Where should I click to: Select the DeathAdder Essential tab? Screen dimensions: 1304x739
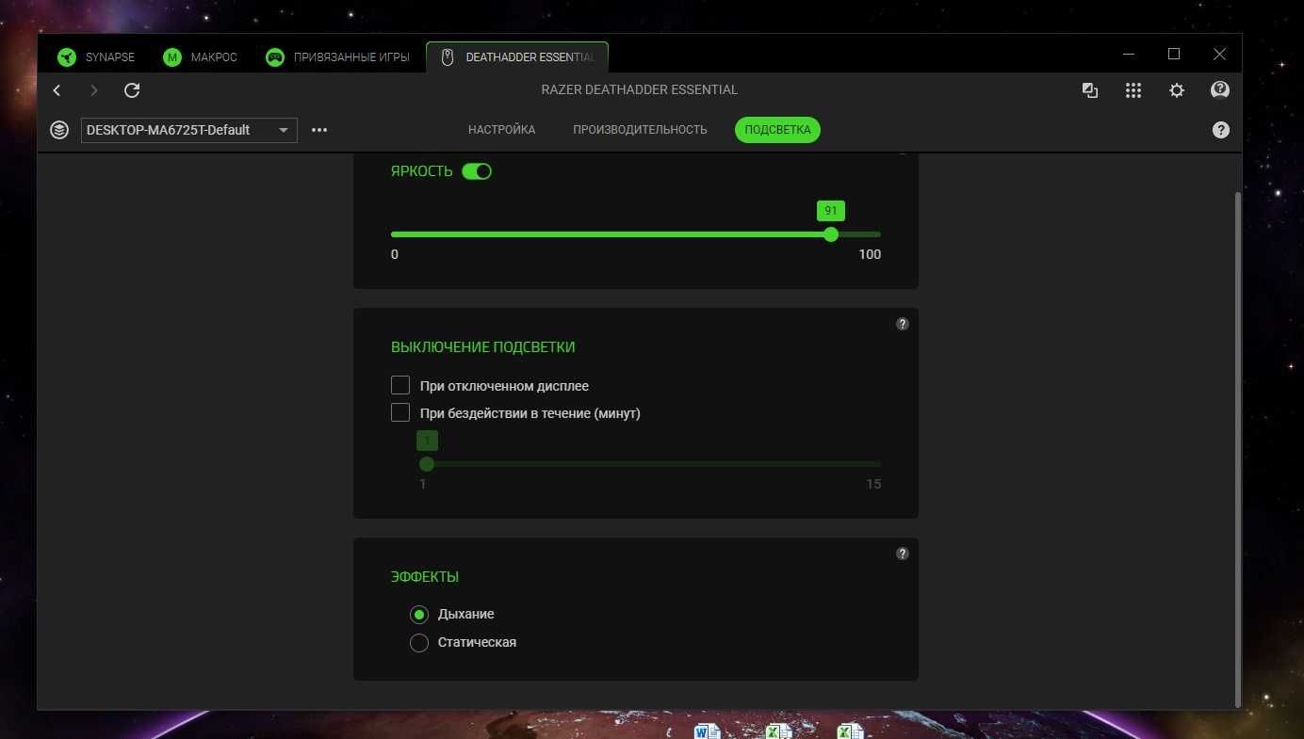tap(517, 57)
